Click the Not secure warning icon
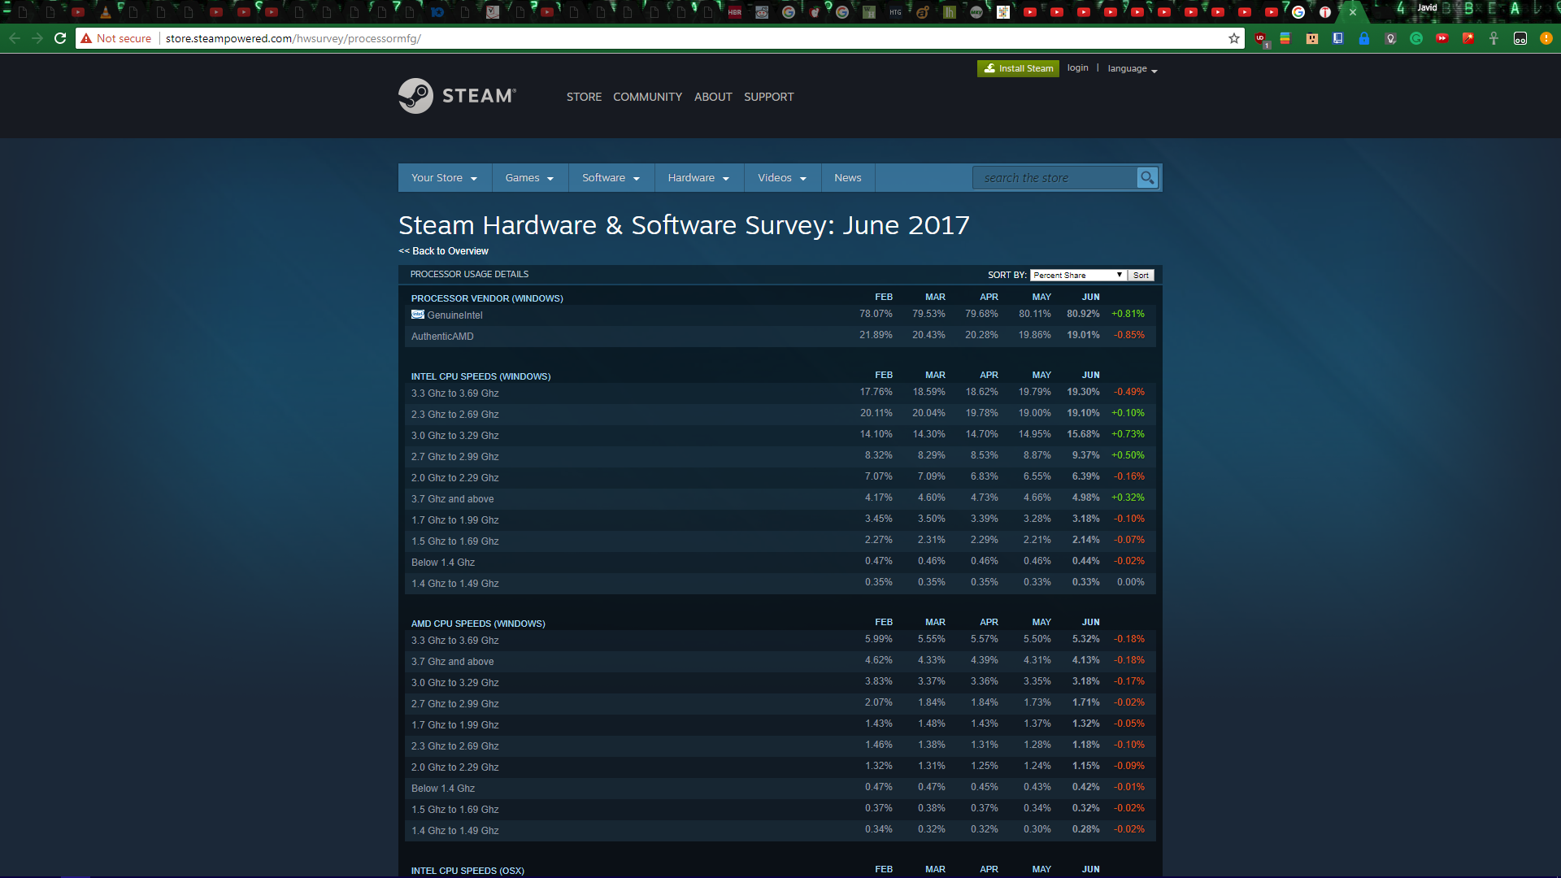 tap(86, 38)
